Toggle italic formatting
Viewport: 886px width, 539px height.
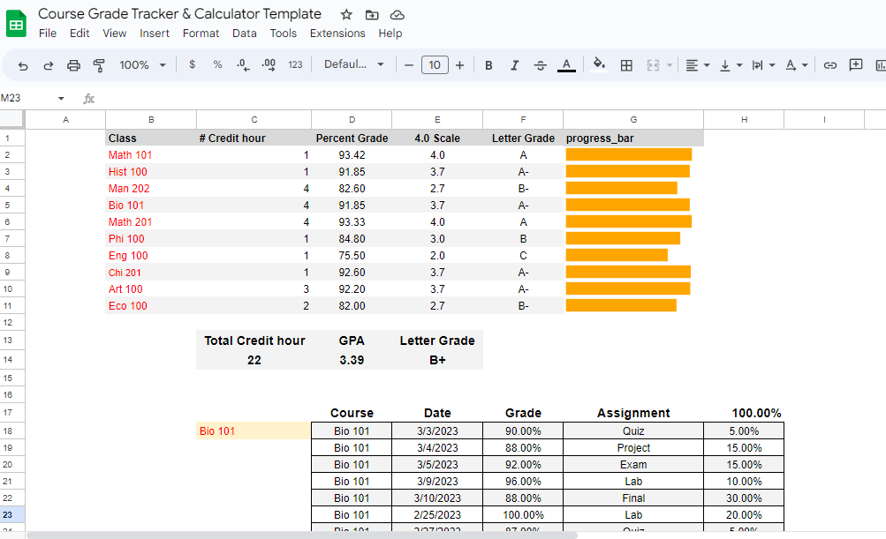coord(514,64)
